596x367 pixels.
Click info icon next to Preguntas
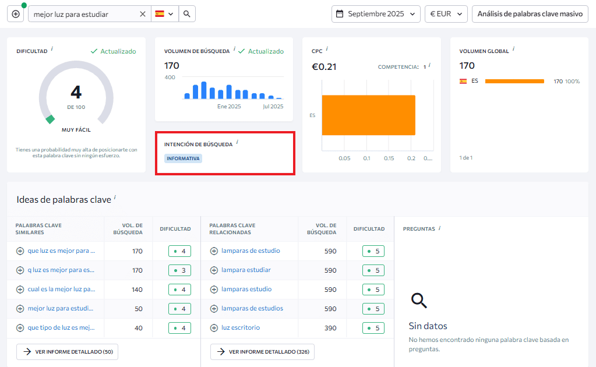(x=439, y=228)
